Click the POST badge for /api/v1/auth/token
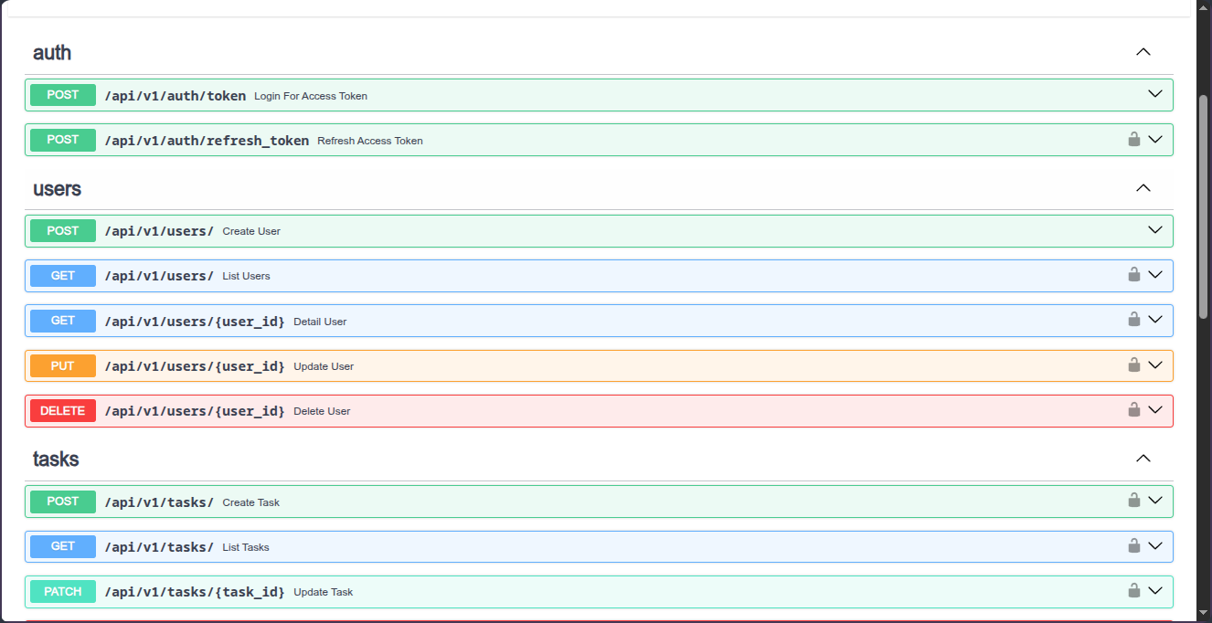This screenshot has height=623, width=1212. click(63, 95)
